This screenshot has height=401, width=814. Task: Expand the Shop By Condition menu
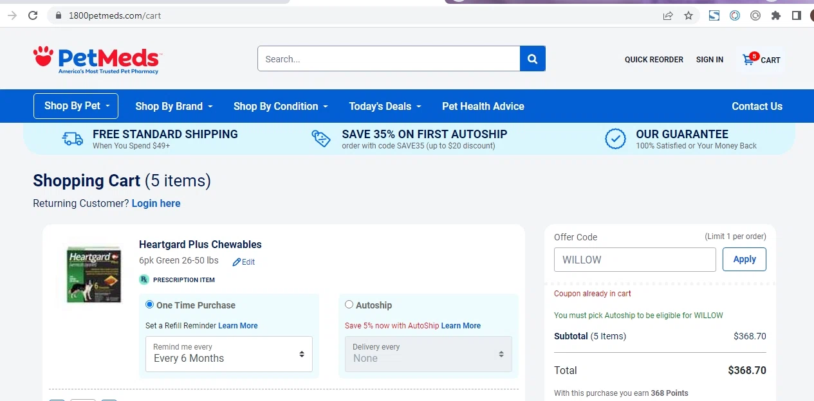(281, 107)
